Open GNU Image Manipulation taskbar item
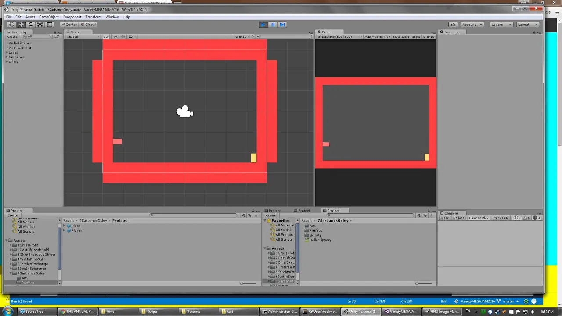The width and height of the screenshot is (562, 316). point(442,312)
